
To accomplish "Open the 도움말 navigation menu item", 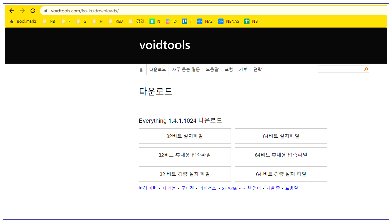I will [x=212, y=70].
